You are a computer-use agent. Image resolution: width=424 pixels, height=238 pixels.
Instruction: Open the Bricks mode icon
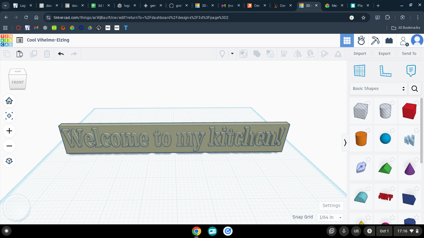pos(389,40)
